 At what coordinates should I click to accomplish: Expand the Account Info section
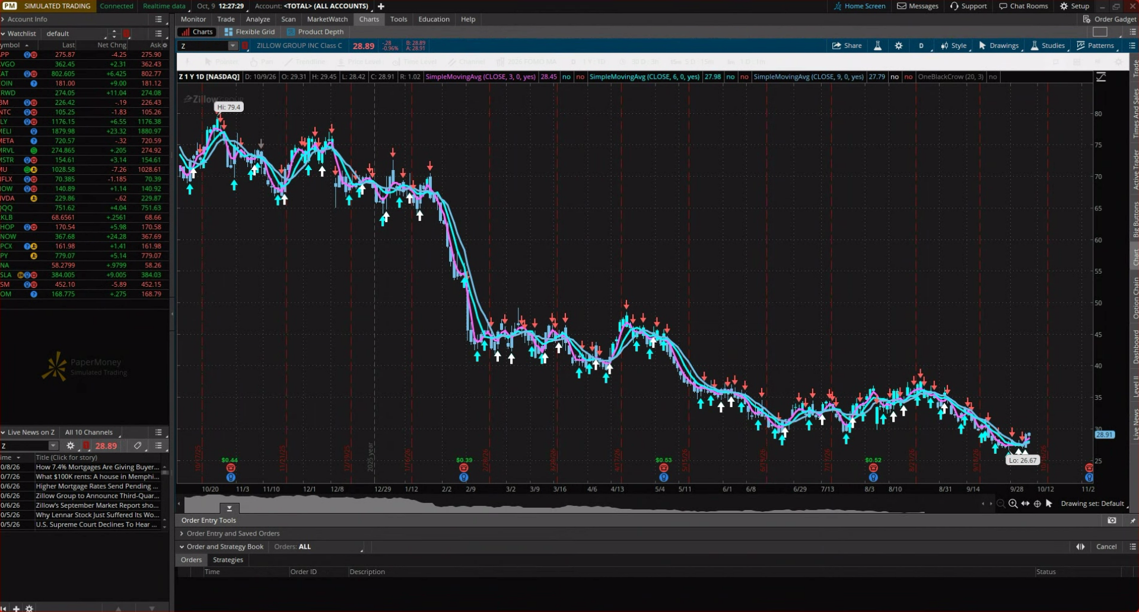coord(3,19)
